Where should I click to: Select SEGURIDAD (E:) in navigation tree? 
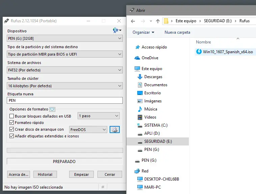click(158, 141)
